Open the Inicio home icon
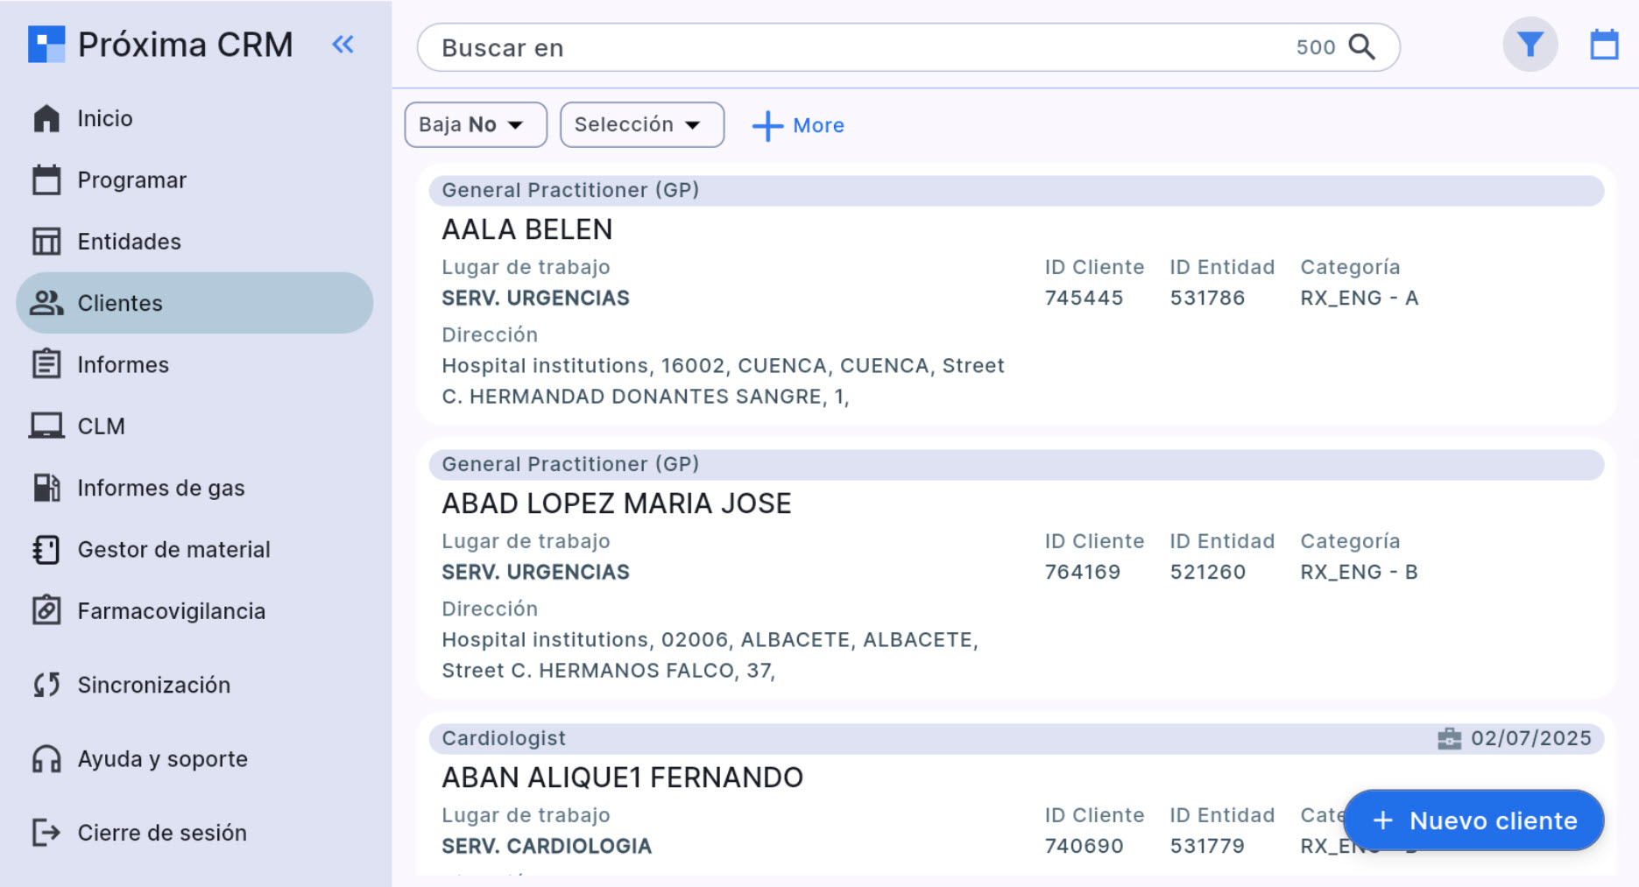 (46, 118)
